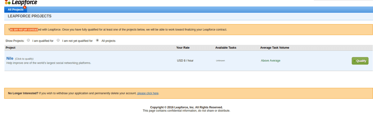Click the highlighted 'not yet contracted' notice text
The image size is (373, 129).
[x=24, y=30]
